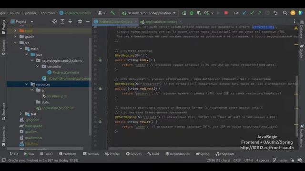The image size is (305, 171).
Task: Expand all in Project panel
Action: click(x=62, y=21)
